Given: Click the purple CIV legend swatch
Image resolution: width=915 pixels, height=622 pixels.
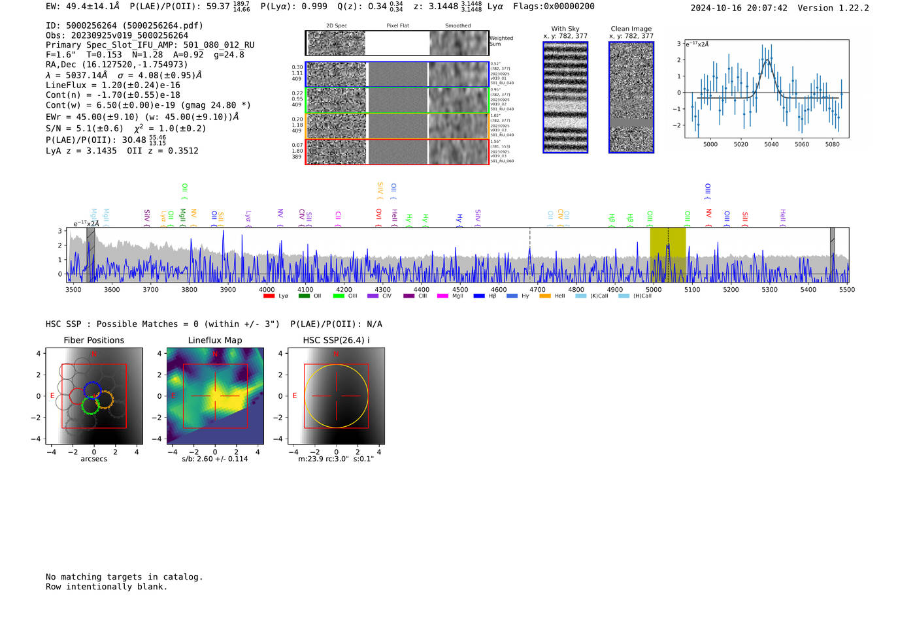Looking at the screenshot, I should tap(373, 296).
